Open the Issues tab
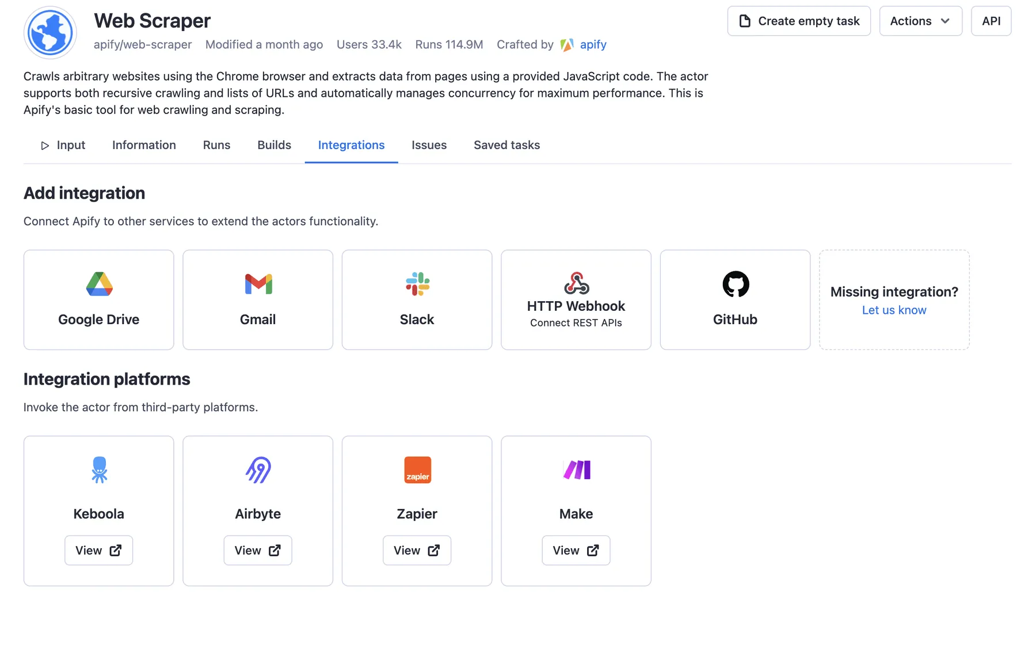Screen dimensions: 1036x650 [429, 145]
